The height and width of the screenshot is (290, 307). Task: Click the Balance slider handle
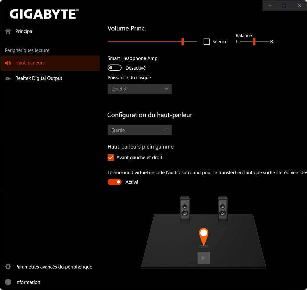coord(254,42)
